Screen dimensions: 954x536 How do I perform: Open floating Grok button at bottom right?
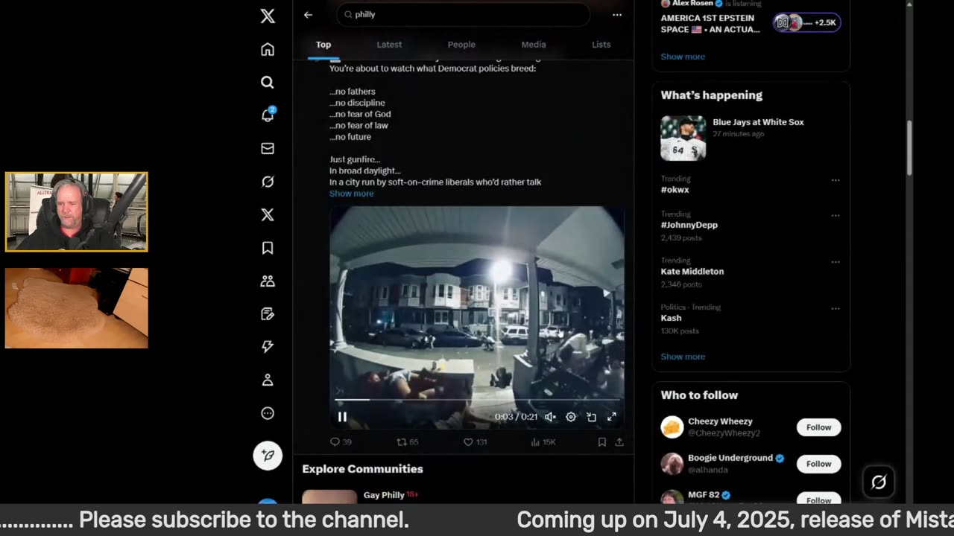pos(879,482)
